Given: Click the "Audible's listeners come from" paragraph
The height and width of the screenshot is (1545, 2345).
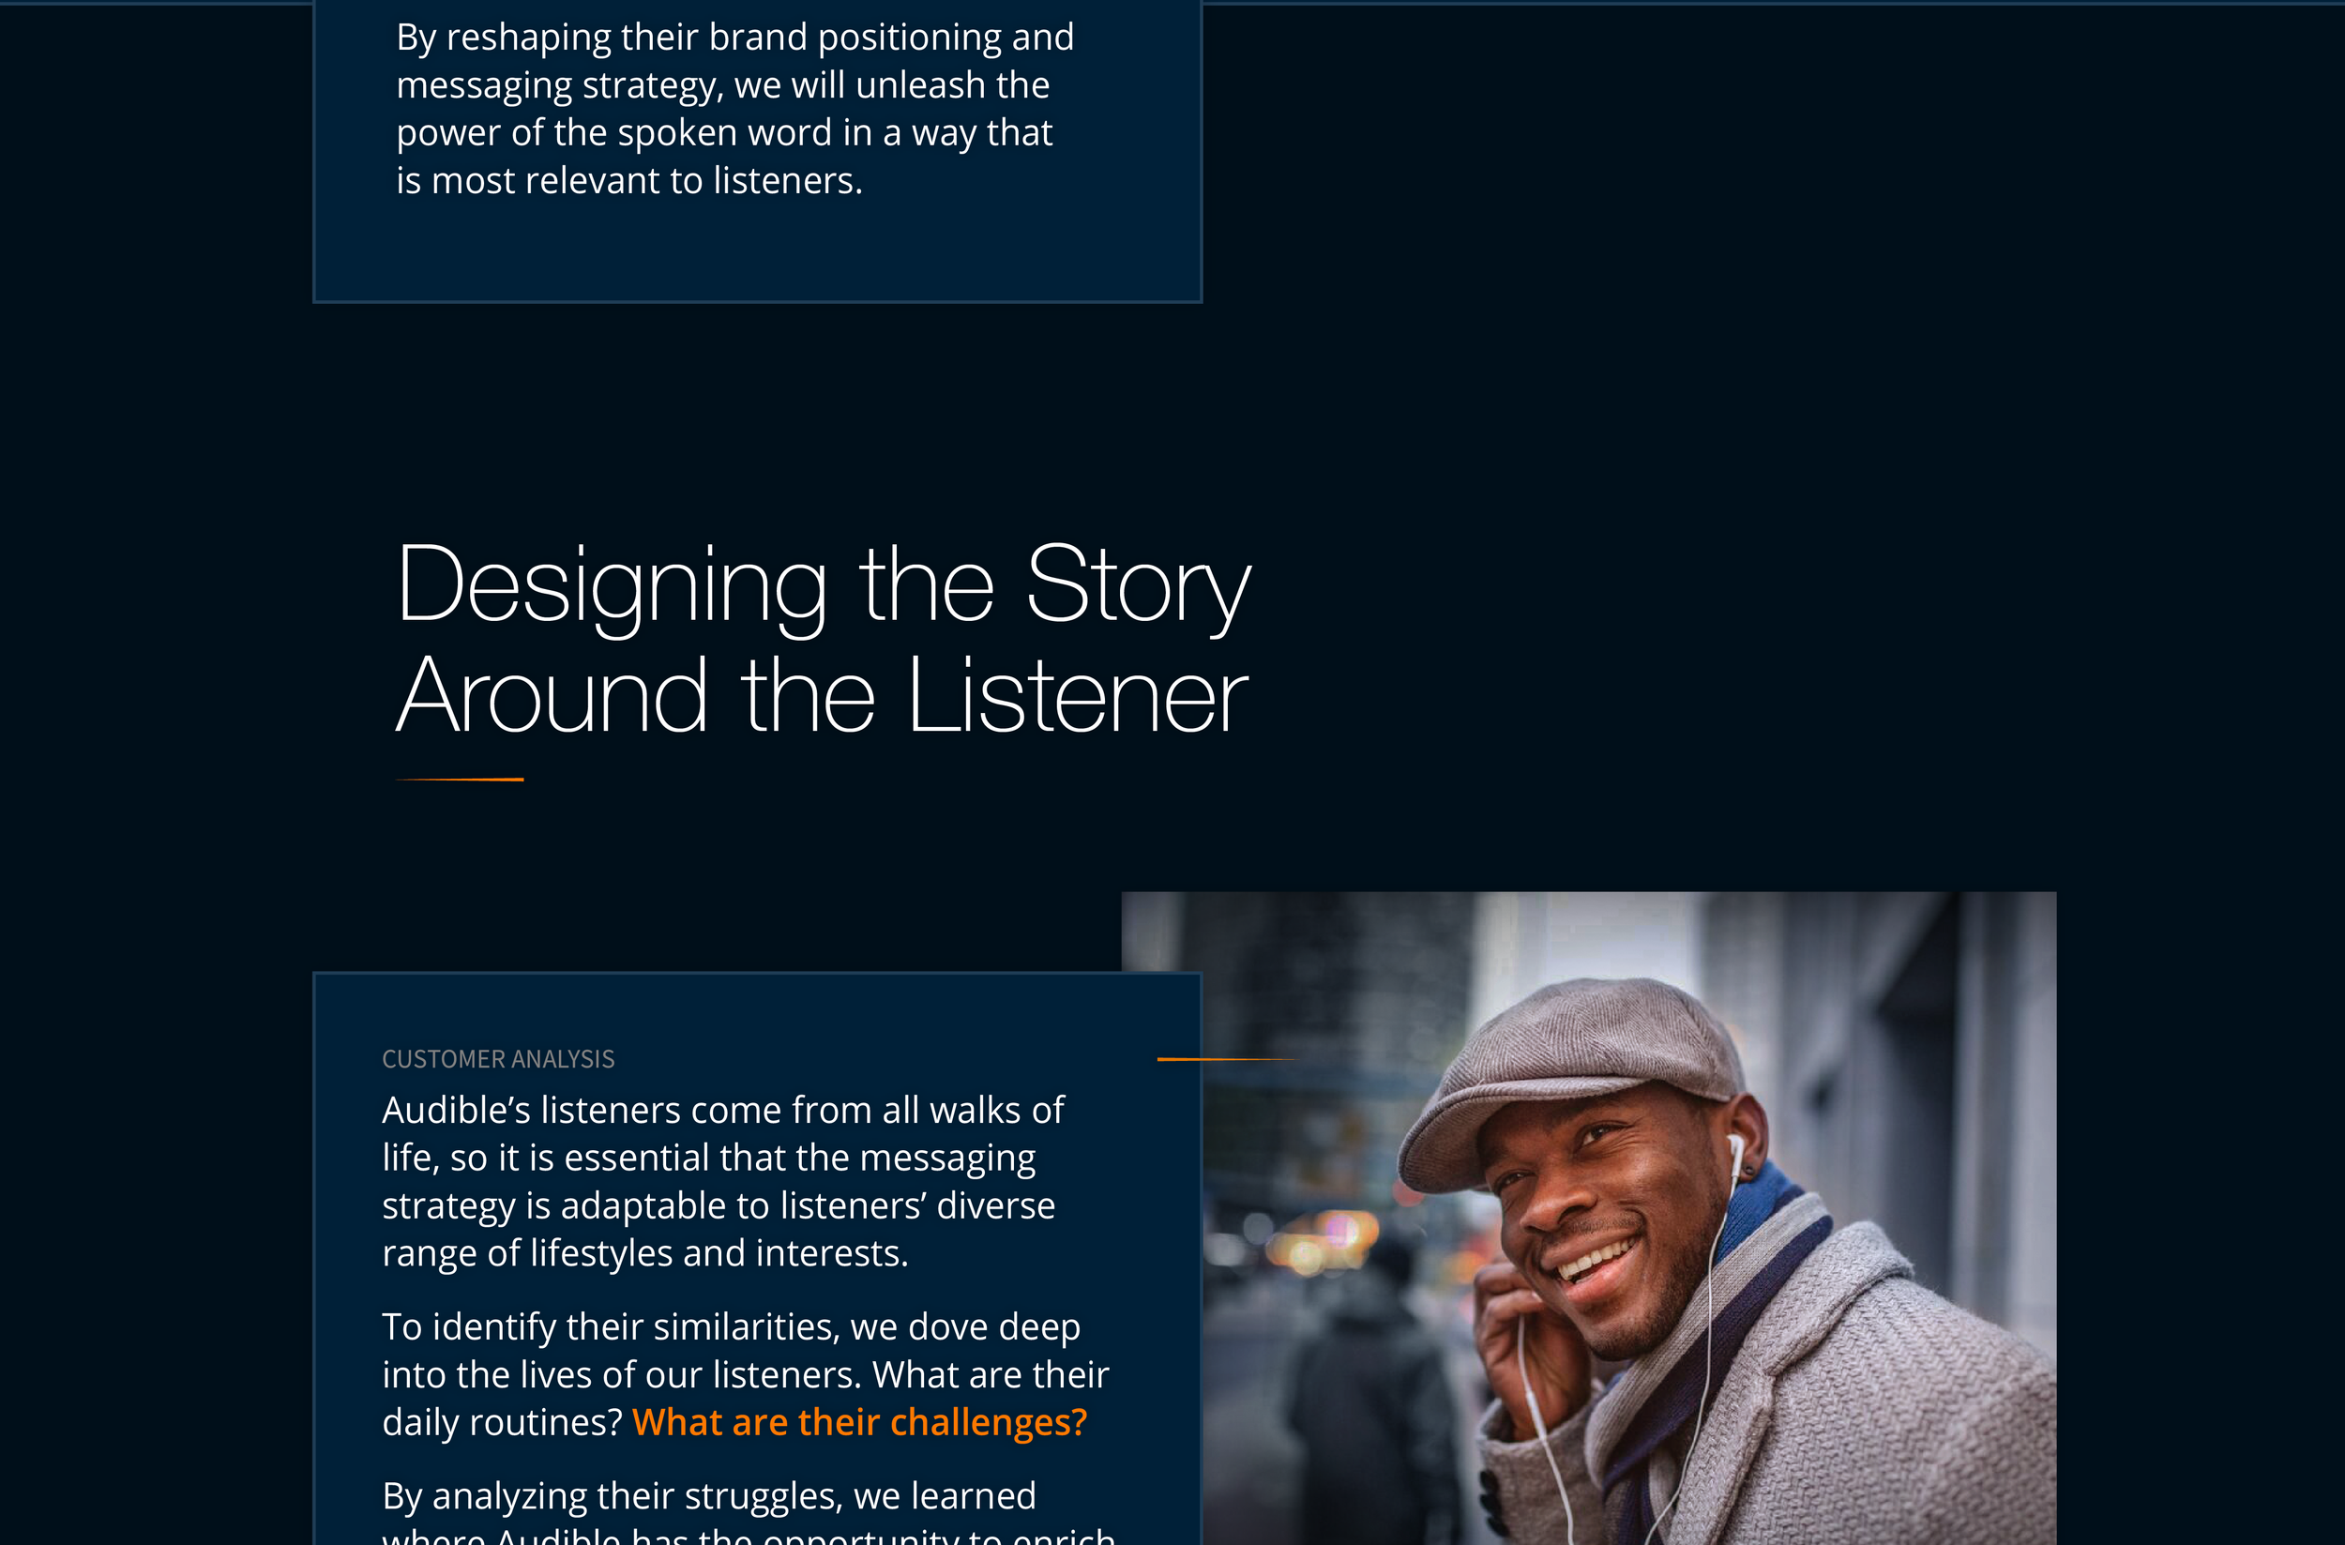Looking at the screenshot, I should click(x=723, y=1181).
